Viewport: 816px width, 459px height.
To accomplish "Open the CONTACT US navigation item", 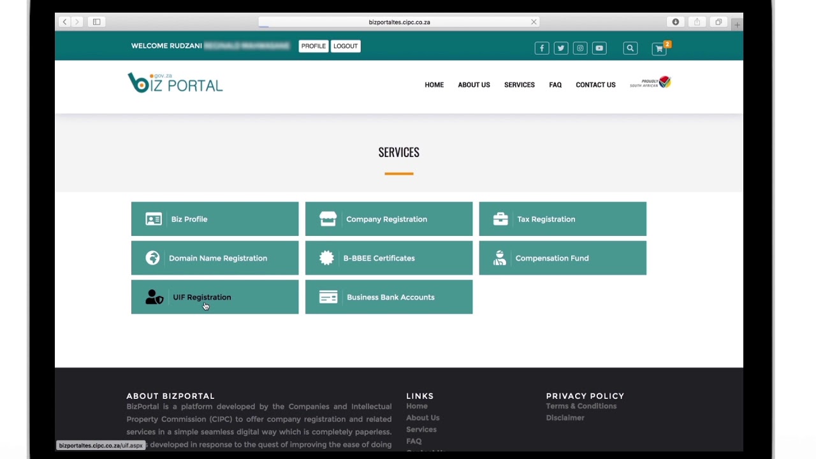I will tap(595, 85).
